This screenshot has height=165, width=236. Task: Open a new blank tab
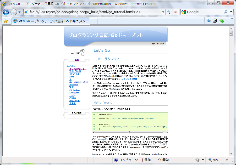pyautogui.click(x=94, y=21)
